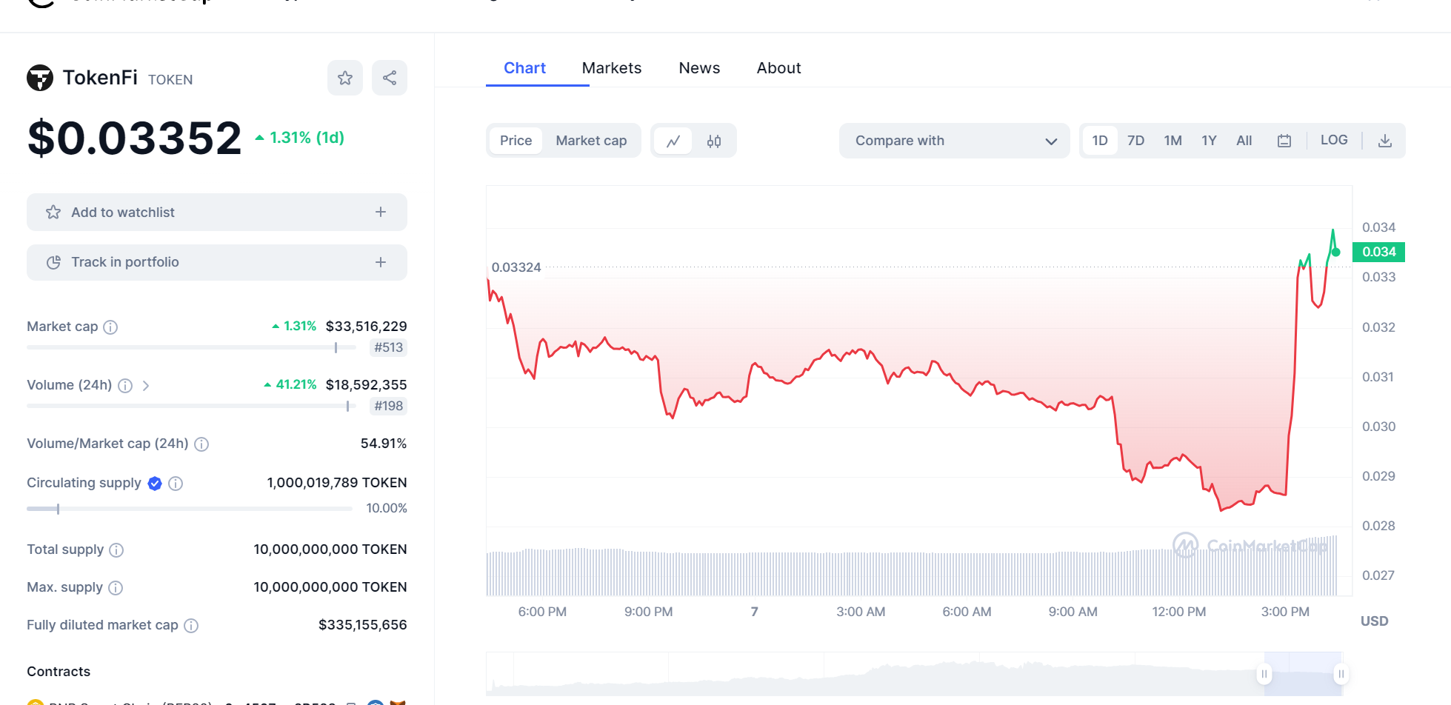The height and width of the screenshot is (705, 1451).
Task: Select the 7D time range
Action: coord(1135,141)
